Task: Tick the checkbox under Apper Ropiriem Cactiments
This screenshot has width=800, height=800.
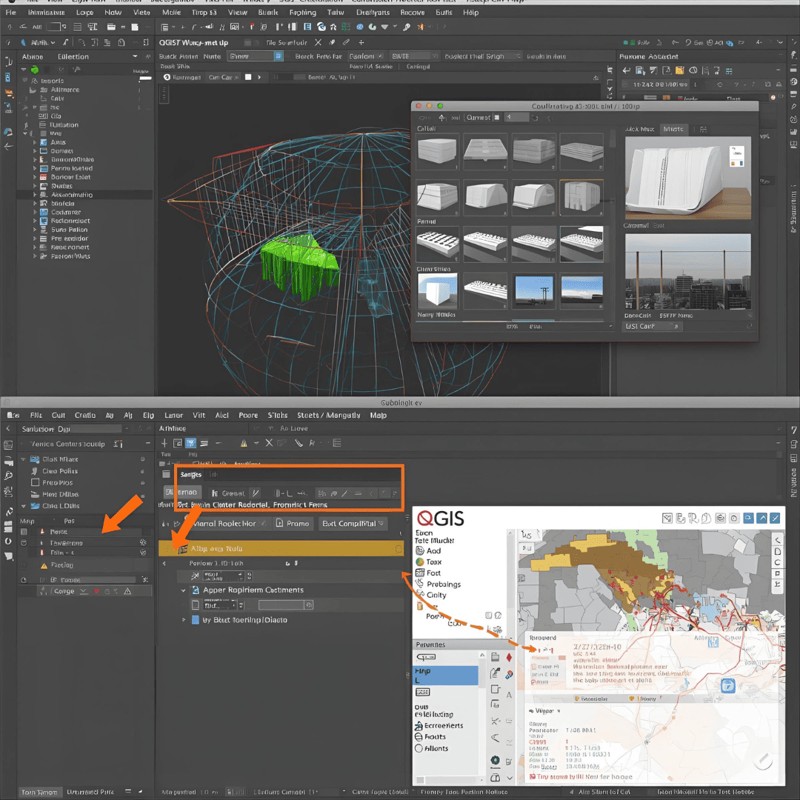Action: (195, 605)
